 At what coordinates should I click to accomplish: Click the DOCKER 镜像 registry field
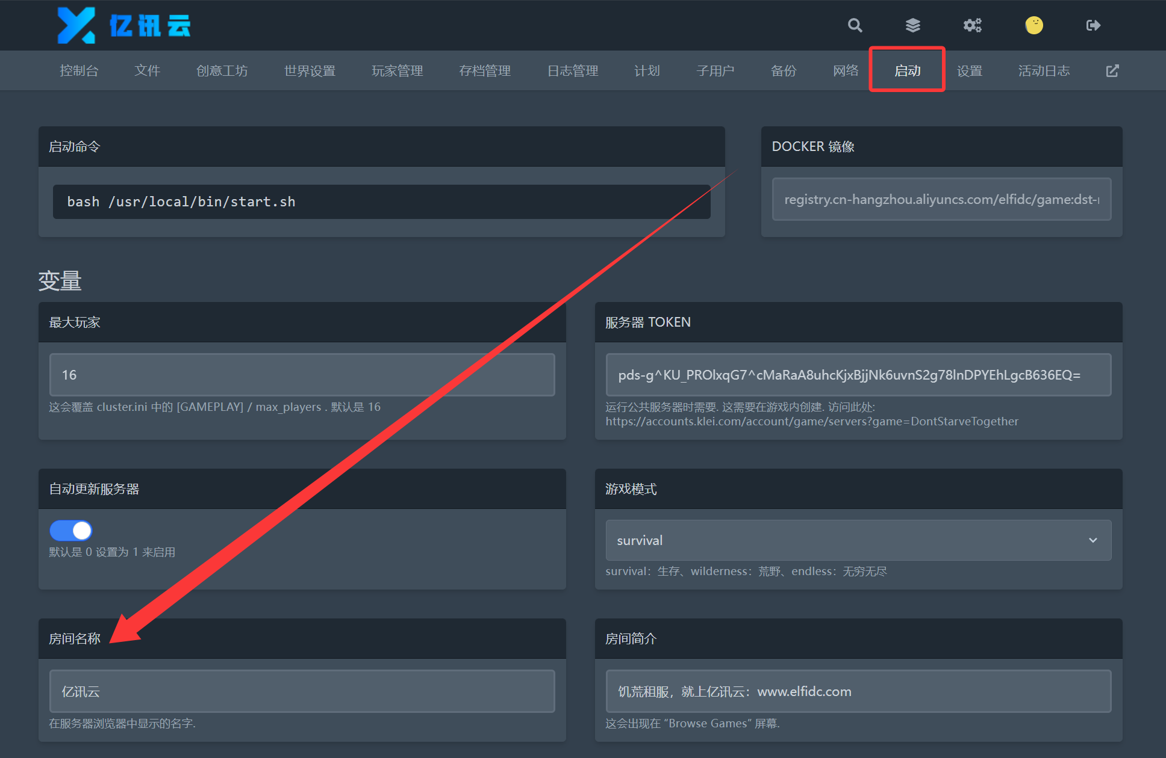(x=941, y=199)
